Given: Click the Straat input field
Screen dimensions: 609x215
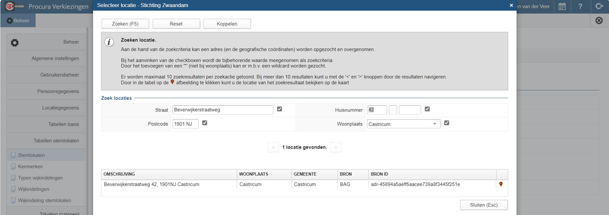Looking at the screenshot, I should (x=223, y=110).
